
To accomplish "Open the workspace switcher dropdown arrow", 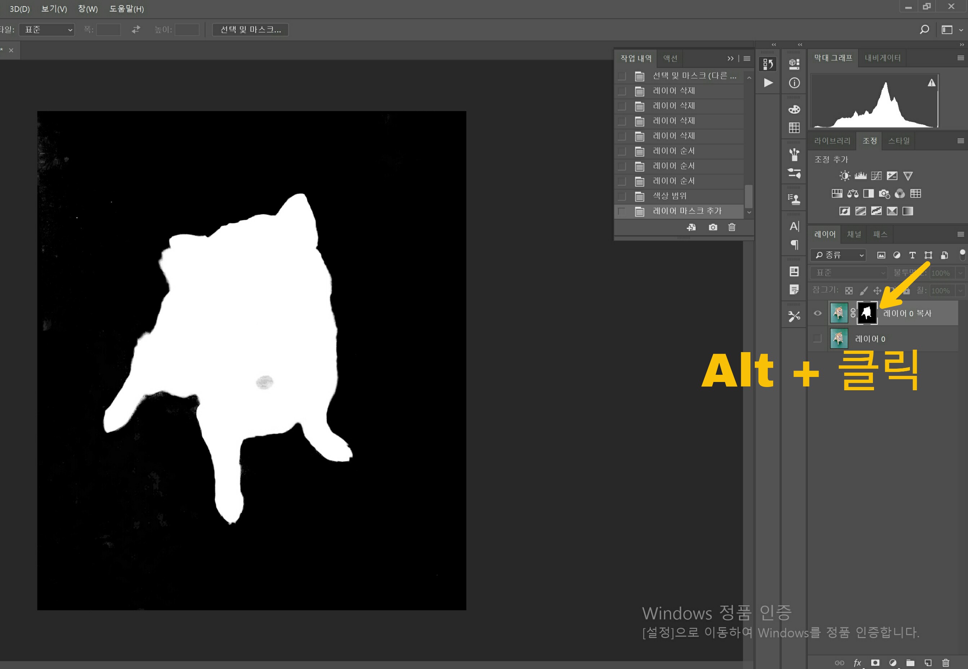I will tap(961, 30).
